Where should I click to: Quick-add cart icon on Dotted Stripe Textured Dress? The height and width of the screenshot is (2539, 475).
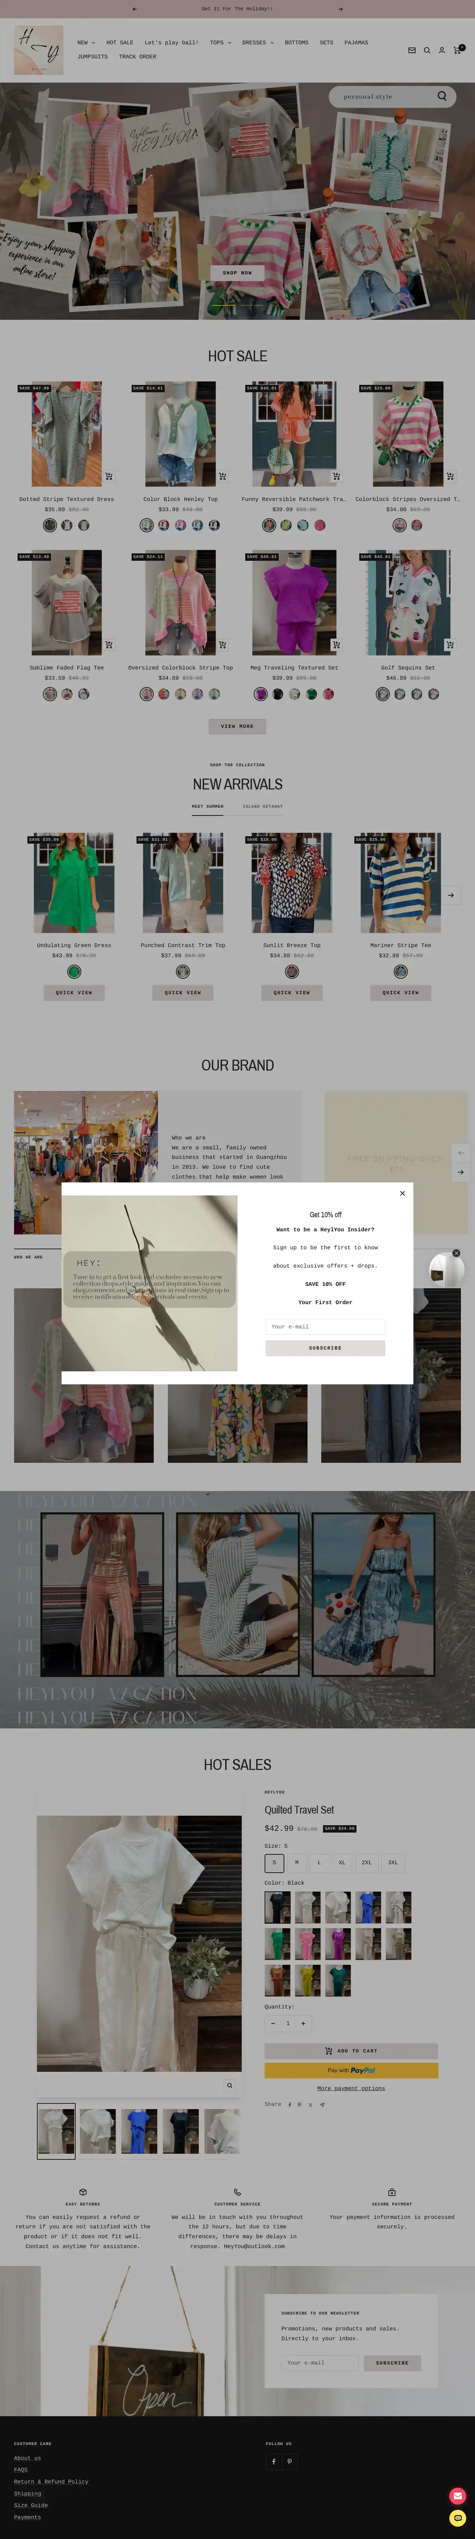point(108,476)
